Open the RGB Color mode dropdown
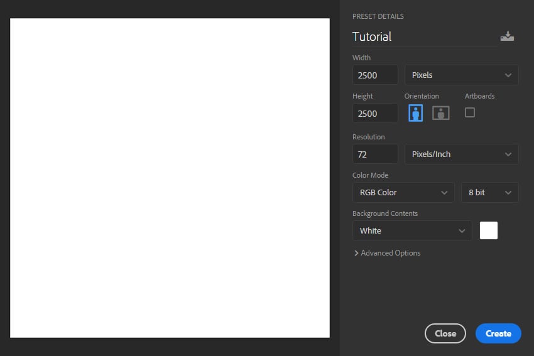 point(403,192)
